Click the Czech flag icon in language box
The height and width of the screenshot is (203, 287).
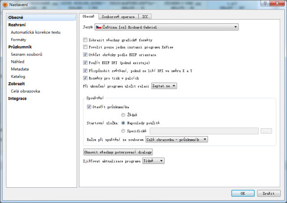[99, 27]
